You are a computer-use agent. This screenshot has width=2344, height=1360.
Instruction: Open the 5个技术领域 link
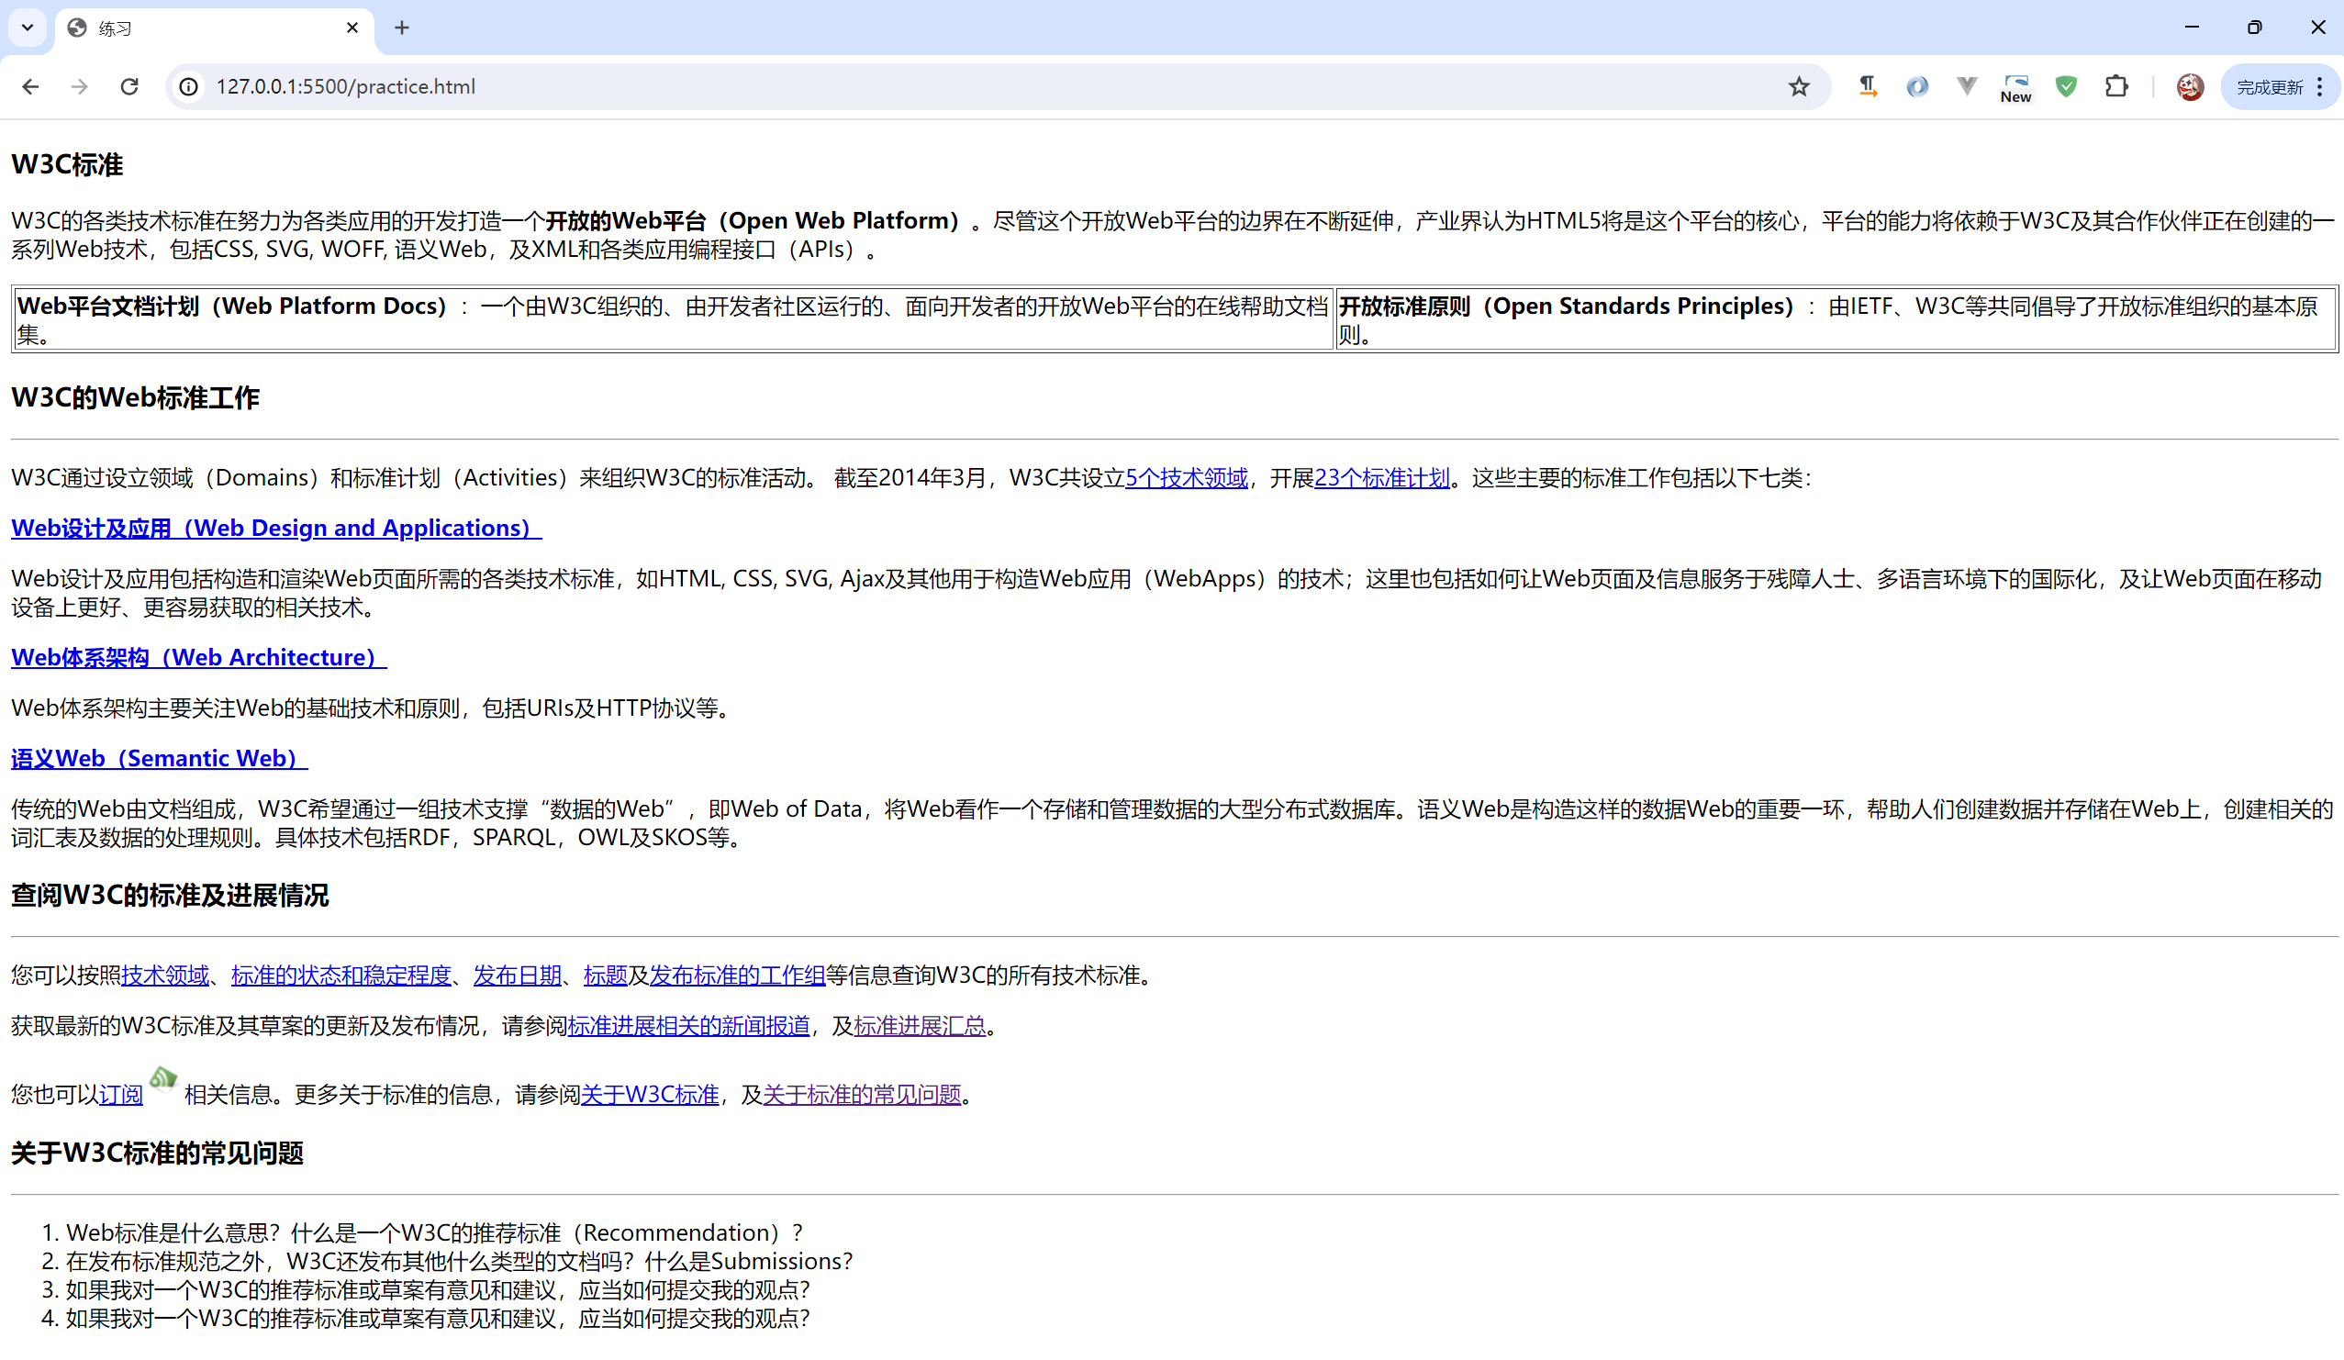pyautogui.click(x=1186, y=478)
